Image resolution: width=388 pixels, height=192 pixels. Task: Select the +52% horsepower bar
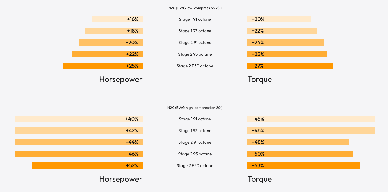[87, 165]
